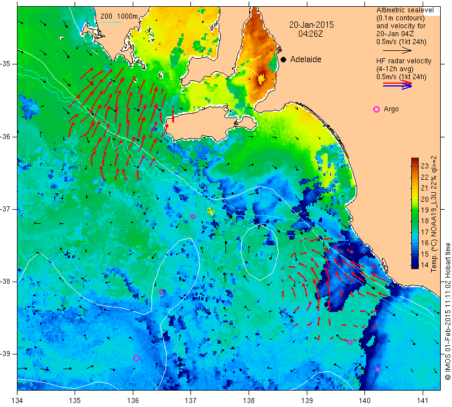Click the latitude axis label '-36'
The image size is (452, 407).
[x=6, y=136]
